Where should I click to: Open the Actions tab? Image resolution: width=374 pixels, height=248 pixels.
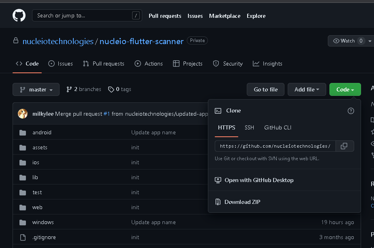149,64
